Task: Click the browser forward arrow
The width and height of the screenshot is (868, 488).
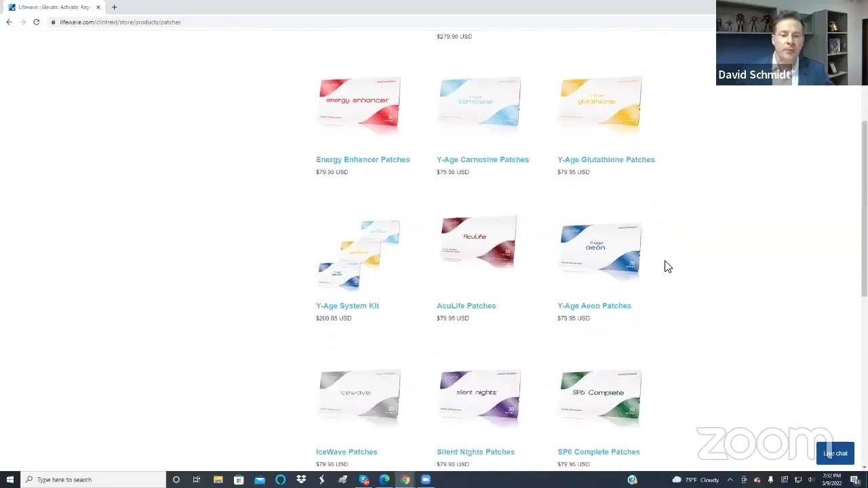Action: point(22,22)
